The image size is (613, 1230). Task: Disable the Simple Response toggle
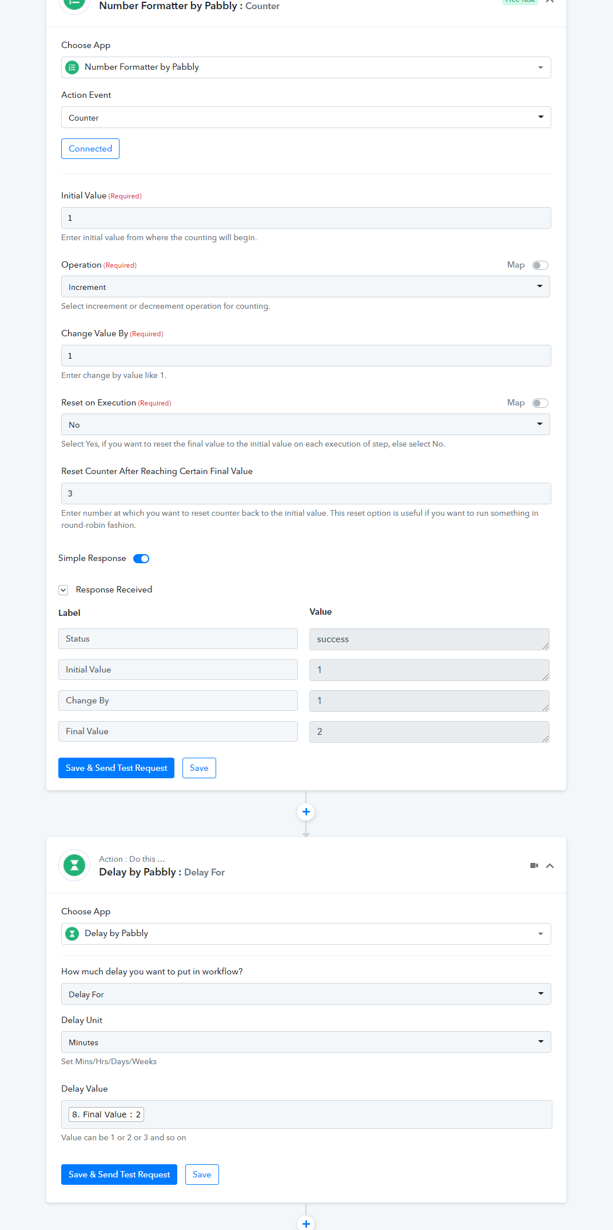[x=141, y=559]
